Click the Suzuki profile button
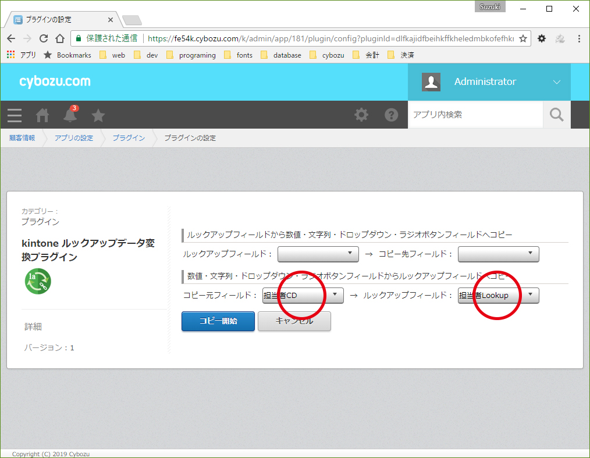This screenshot has height=458, width=590. tap(489, 7)
